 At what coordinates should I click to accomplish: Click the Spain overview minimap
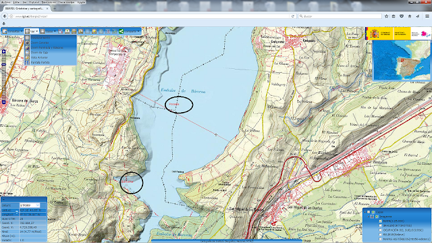402,60
